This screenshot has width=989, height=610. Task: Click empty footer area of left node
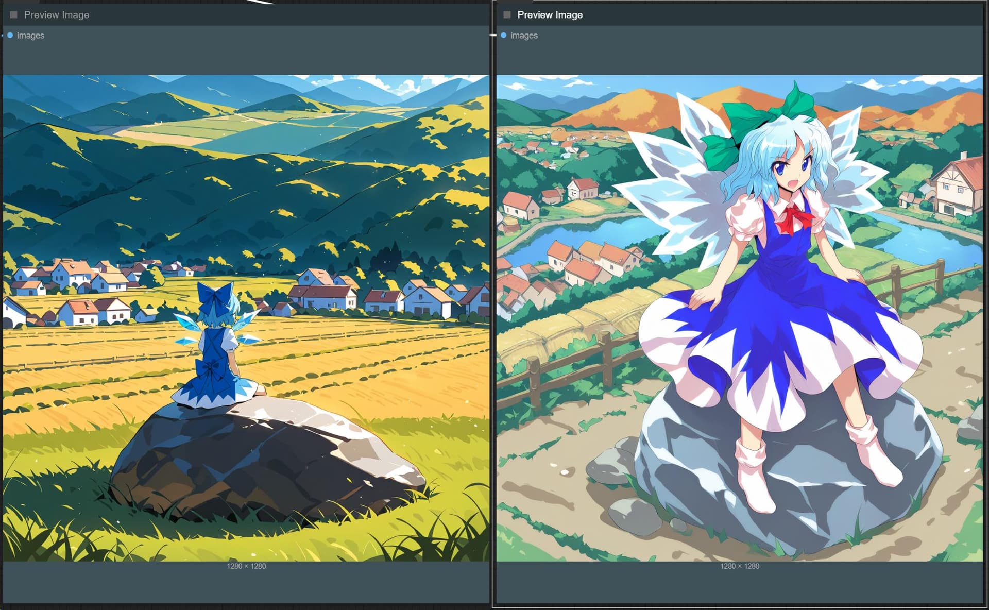(x=246, y=586)
